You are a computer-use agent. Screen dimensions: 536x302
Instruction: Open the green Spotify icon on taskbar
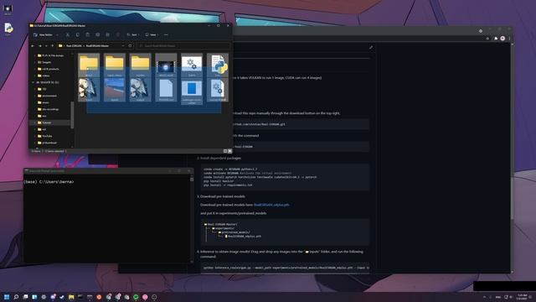[x=136, y=297]
